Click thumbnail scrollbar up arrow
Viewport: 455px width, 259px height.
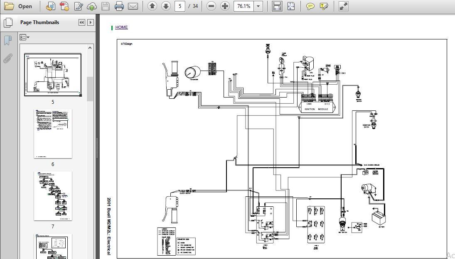point(90,48)
